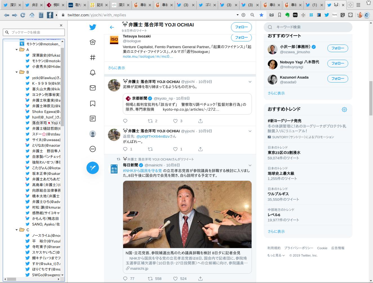Open the home timeline icon in sidebar

click(93, 42)
